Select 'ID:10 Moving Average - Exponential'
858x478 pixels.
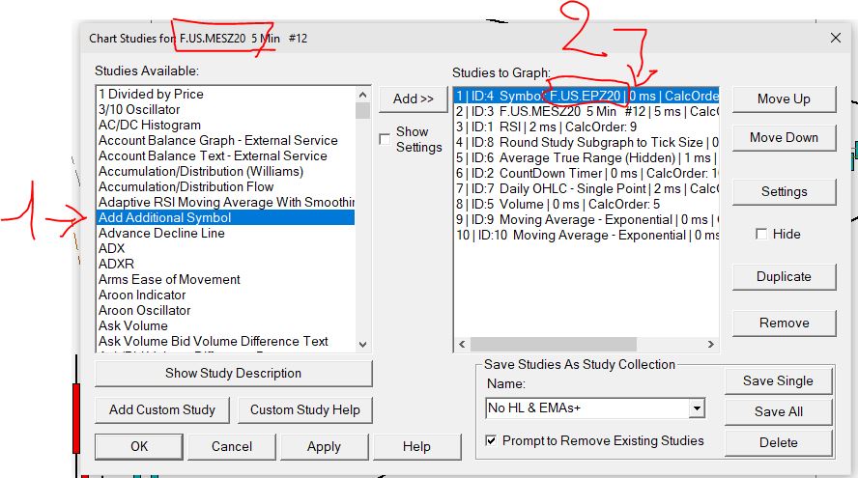click(x=586, y=236)
